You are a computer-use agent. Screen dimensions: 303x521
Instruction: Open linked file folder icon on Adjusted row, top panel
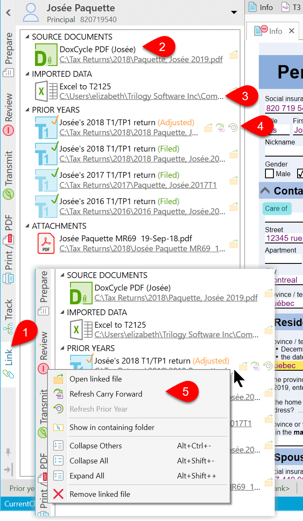[x=208, y=128]
